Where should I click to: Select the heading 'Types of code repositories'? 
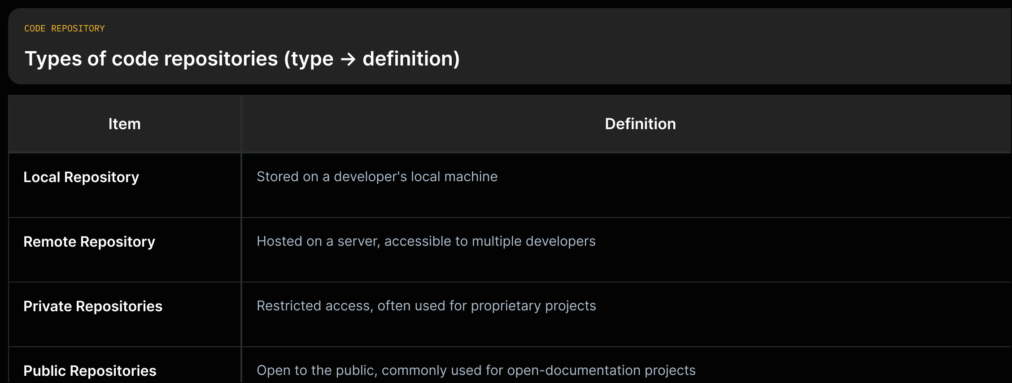(x=242, y=59)
